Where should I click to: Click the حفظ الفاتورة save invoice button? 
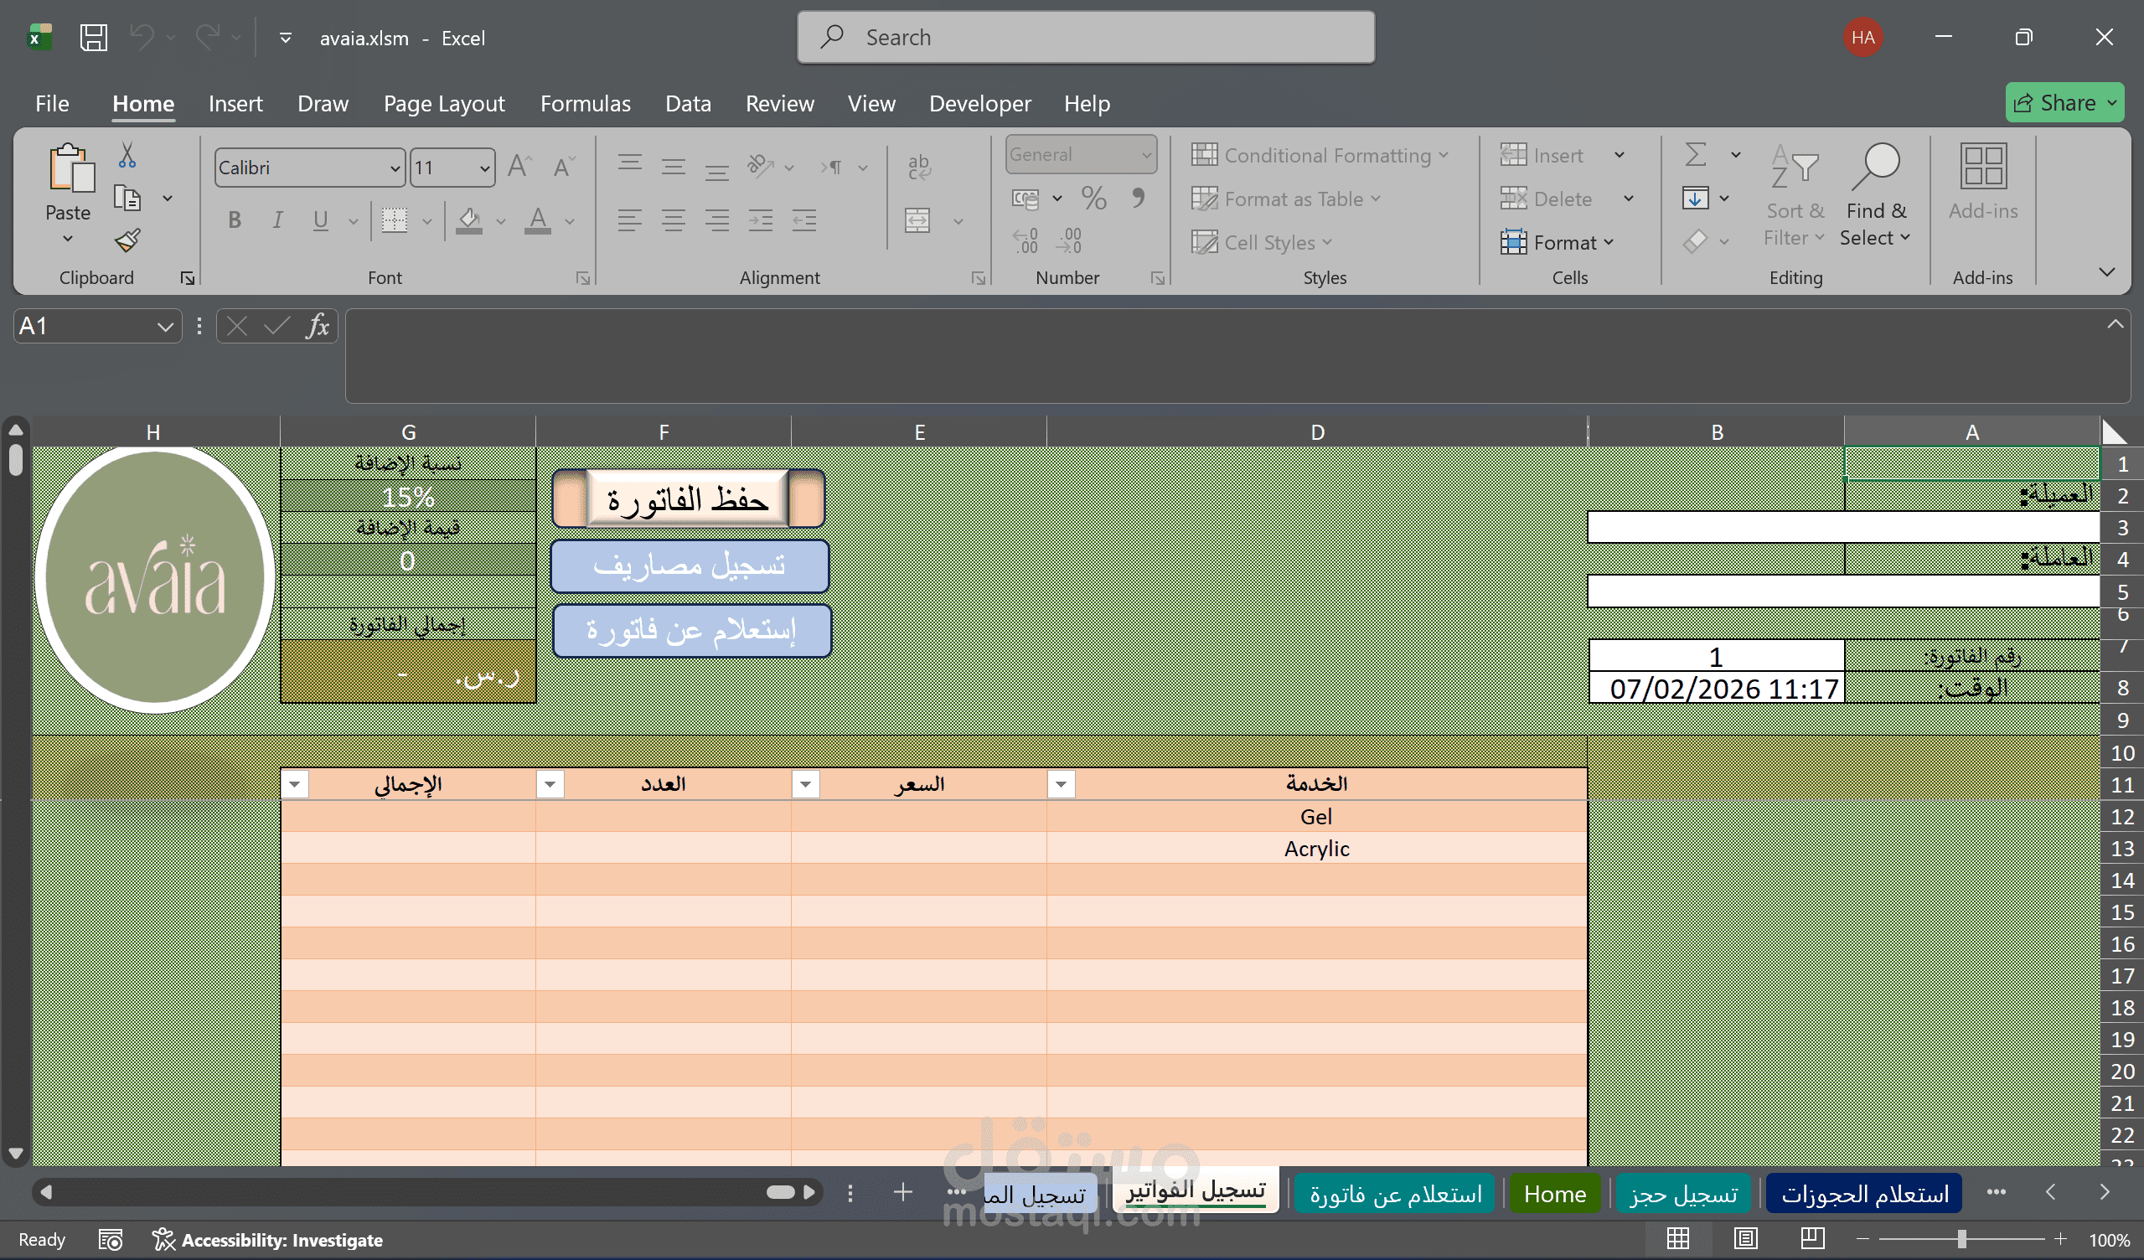(x=688, y=499)
